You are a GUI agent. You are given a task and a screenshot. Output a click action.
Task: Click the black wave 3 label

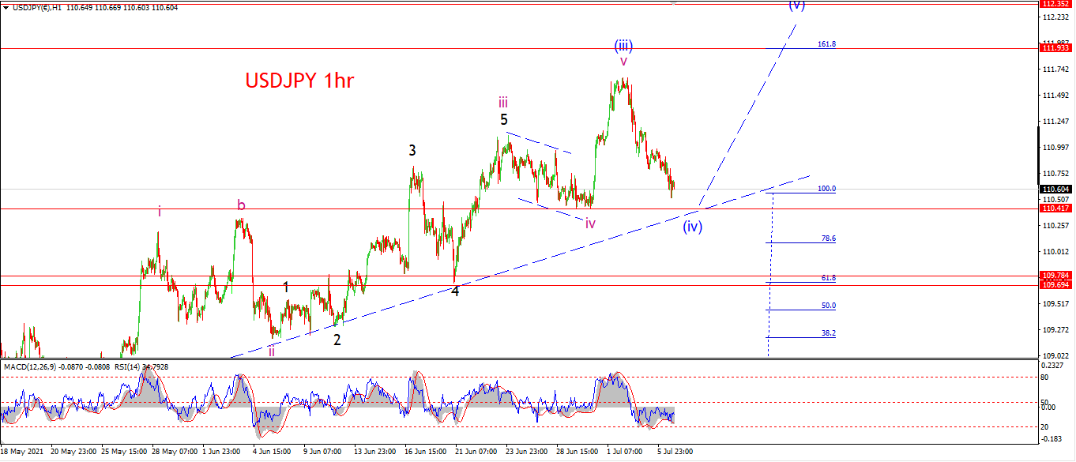tap(412, 150)
